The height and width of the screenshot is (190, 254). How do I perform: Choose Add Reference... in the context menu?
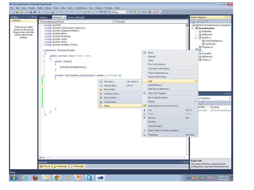click(x=170, y=85)
